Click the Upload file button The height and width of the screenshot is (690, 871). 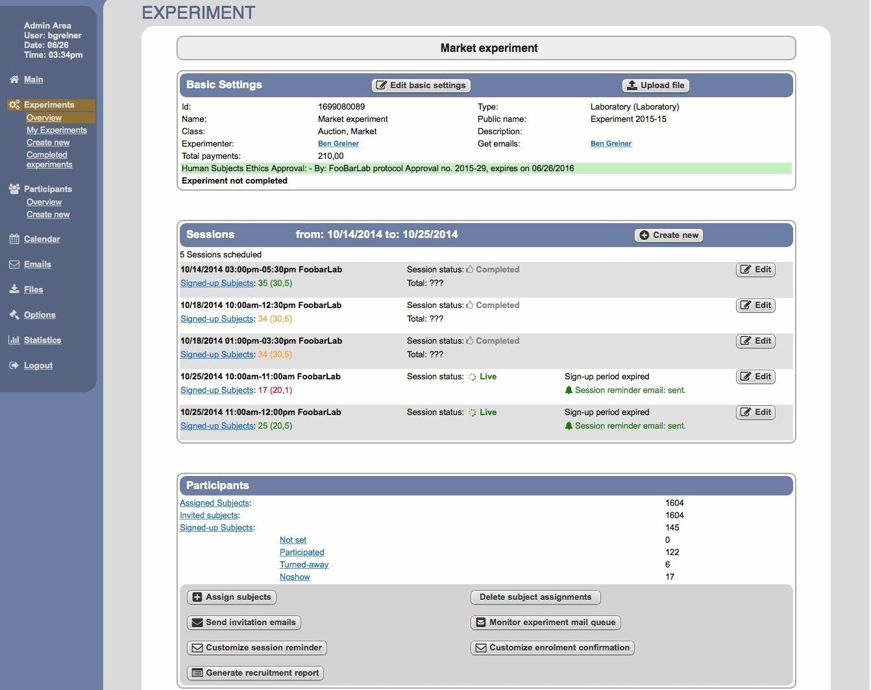click(x=656, y=85)
